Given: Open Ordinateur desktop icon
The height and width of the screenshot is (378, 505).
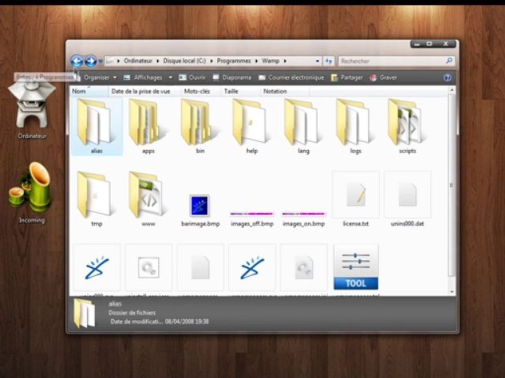Looking at the screenshot, I should click(32, 111).
